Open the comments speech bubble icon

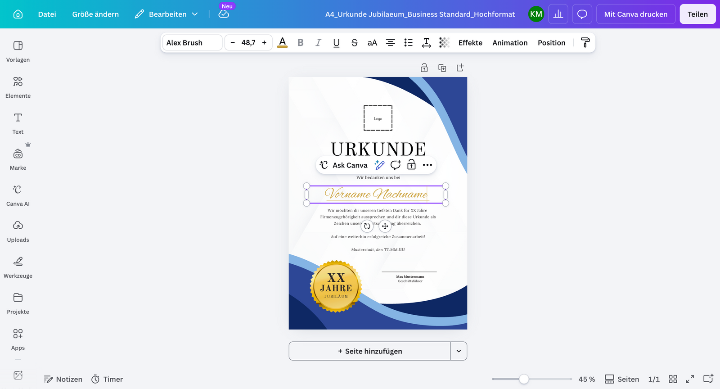[582, 14]
